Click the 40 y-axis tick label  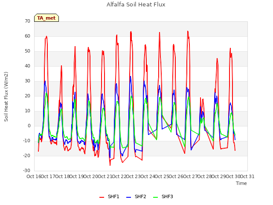tap(27, 66)
